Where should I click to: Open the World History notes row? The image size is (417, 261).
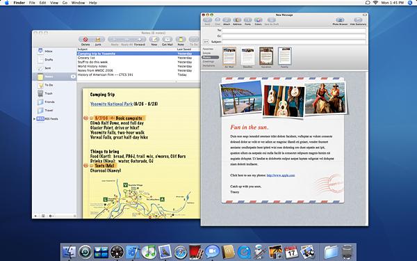[138, 66]
